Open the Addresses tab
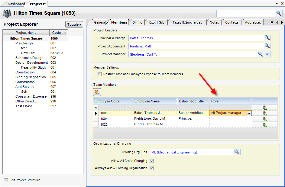 (x=253, y=22)
